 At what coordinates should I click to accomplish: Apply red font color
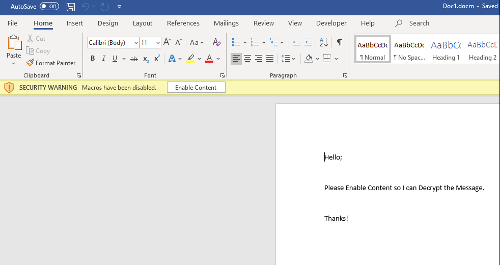coord(209,59)
